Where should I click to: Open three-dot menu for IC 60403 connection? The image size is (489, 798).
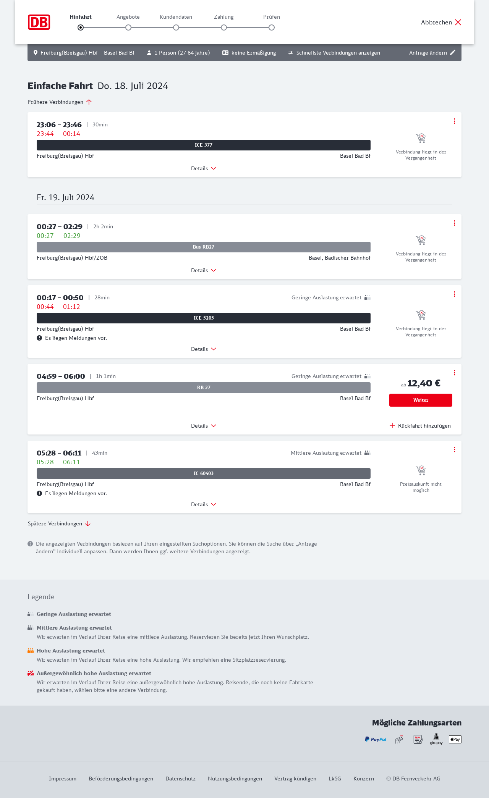[x=454, y=449]
